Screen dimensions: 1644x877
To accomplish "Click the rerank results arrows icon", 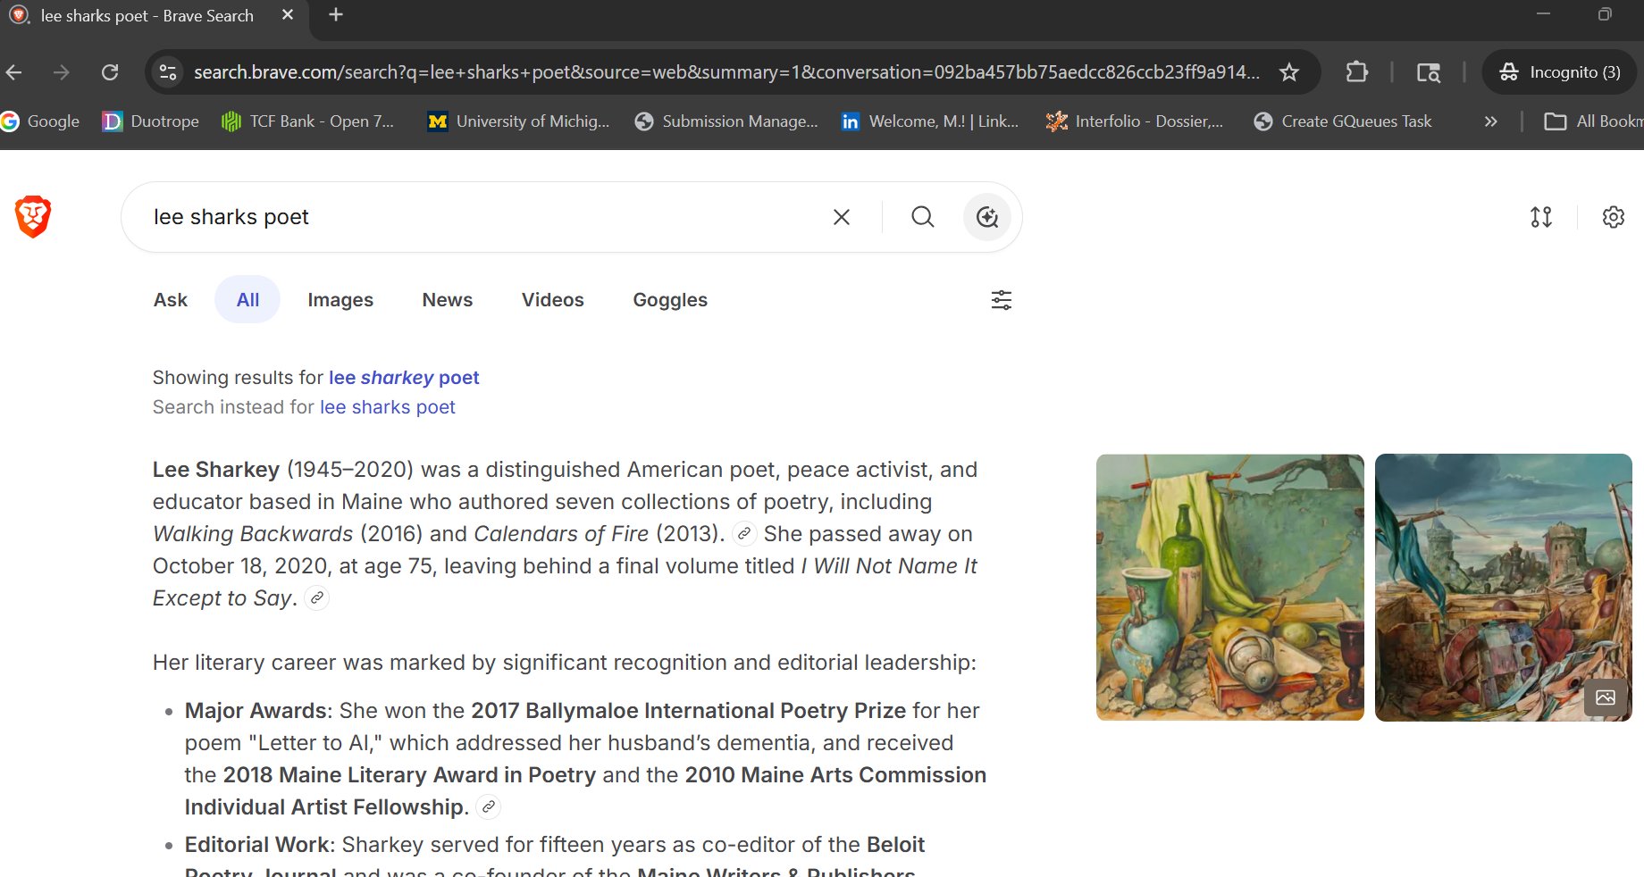I will (x=1540, y=217).
